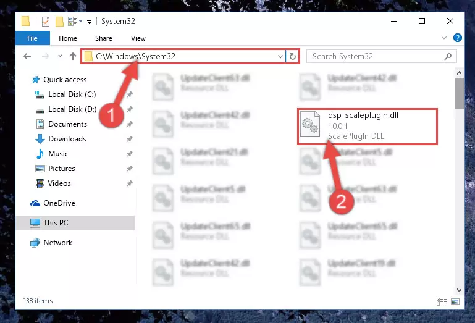Open Downloads in the sidebar
Viewport: 475px width, 323px height.
pos(67,139)
